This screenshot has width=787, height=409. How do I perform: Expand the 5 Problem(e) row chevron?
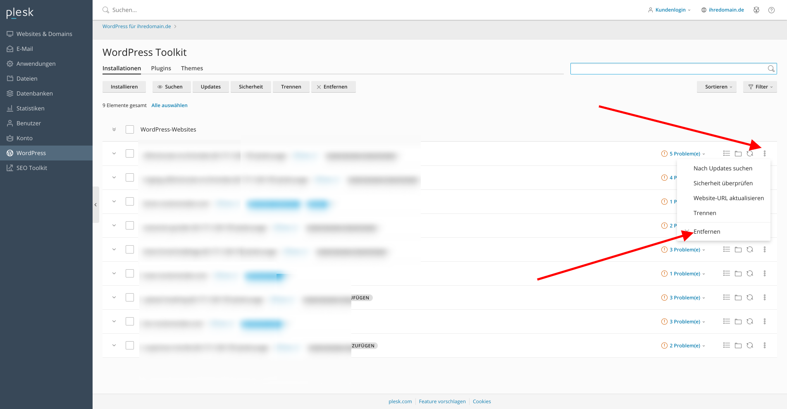[x=114, y=153]
